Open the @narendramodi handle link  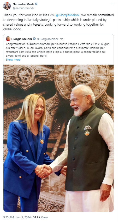[x=23, y=8]
